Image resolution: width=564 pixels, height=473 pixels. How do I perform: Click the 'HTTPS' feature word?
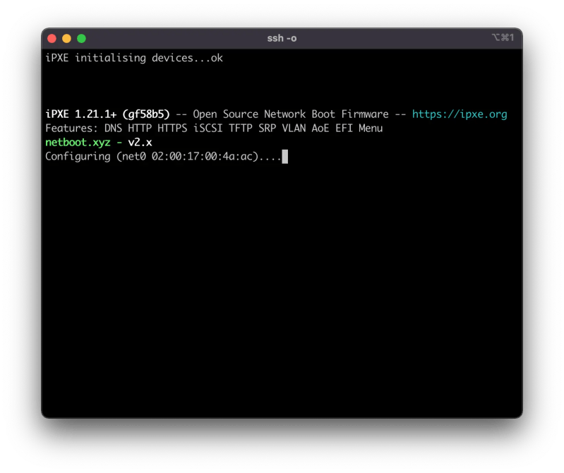(172, 128)
